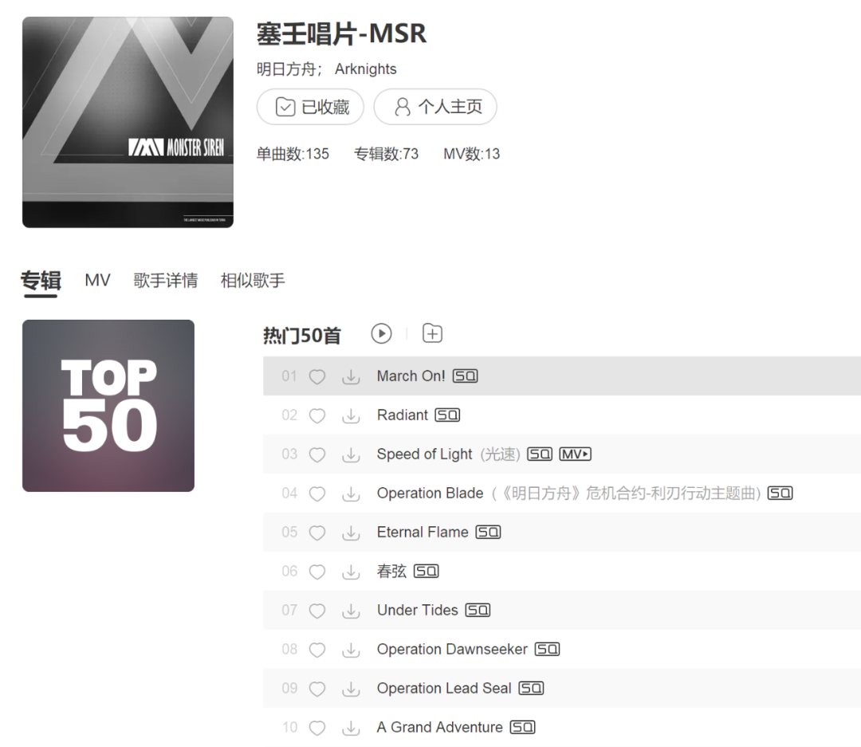Image resolution: width=861 pixels, height=747 pixels.
Task: Like the song Under Tides
Action: (316, 610)
